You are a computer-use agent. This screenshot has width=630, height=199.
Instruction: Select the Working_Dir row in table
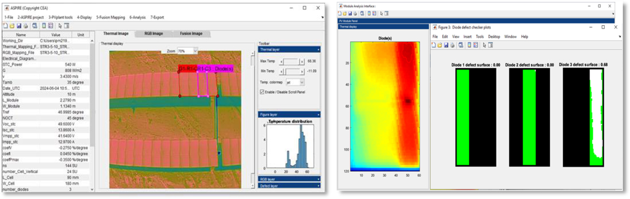point(46,40)
